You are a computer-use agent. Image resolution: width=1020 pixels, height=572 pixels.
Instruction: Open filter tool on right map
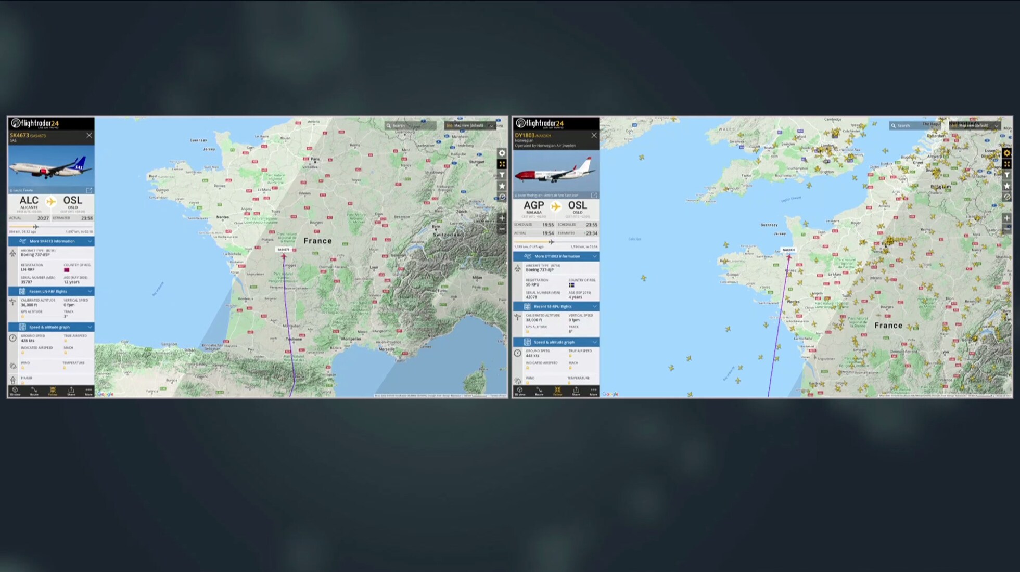coord(1006,175)
